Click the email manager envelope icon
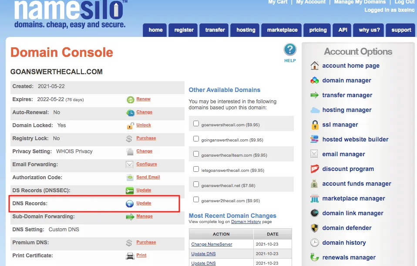This screenshot has height=266, width=417. tap(314, 154)
